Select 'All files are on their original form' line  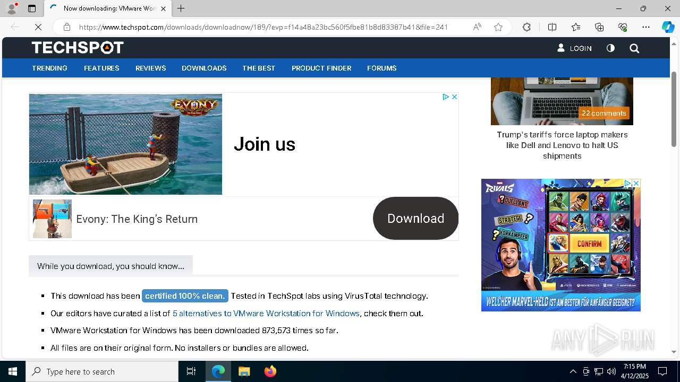180,348
